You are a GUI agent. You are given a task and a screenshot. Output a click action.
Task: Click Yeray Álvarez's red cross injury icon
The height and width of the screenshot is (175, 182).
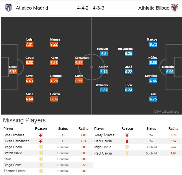pos(127,135)
